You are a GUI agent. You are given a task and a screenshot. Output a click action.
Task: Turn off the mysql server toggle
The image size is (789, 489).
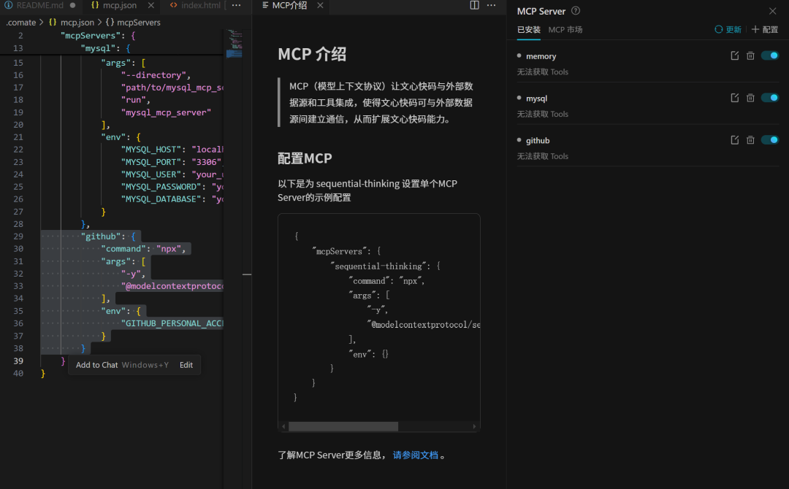click(769, 99)
